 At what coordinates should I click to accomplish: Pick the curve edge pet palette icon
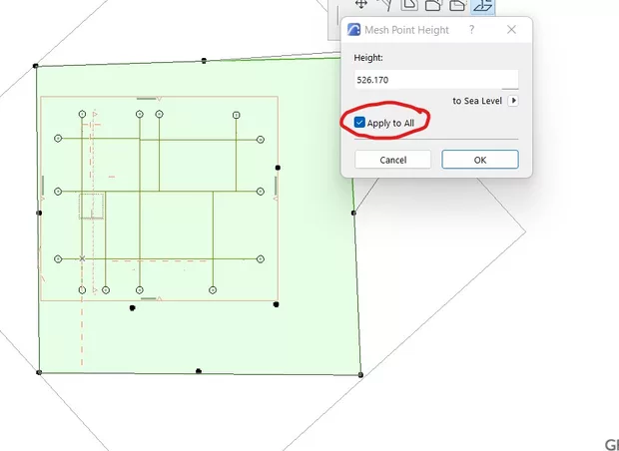pyautogui.click(x=384, y=5)
